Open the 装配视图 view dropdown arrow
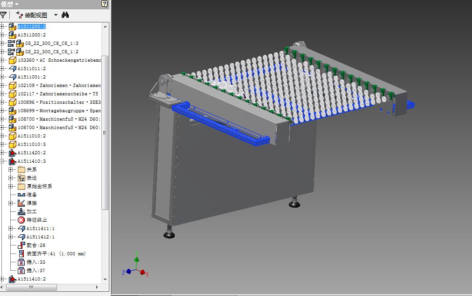This screenshot has width=472, height=296. pyautogui.click(x=55, y=14)
